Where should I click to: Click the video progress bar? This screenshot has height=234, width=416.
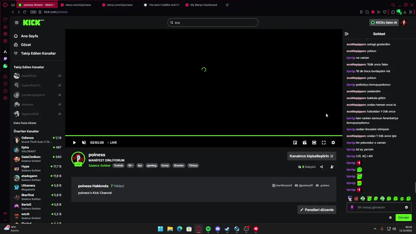(204, 136)
